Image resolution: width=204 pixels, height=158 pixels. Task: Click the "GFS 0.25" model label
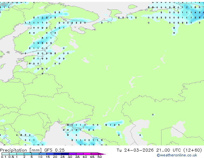[54, 150]
